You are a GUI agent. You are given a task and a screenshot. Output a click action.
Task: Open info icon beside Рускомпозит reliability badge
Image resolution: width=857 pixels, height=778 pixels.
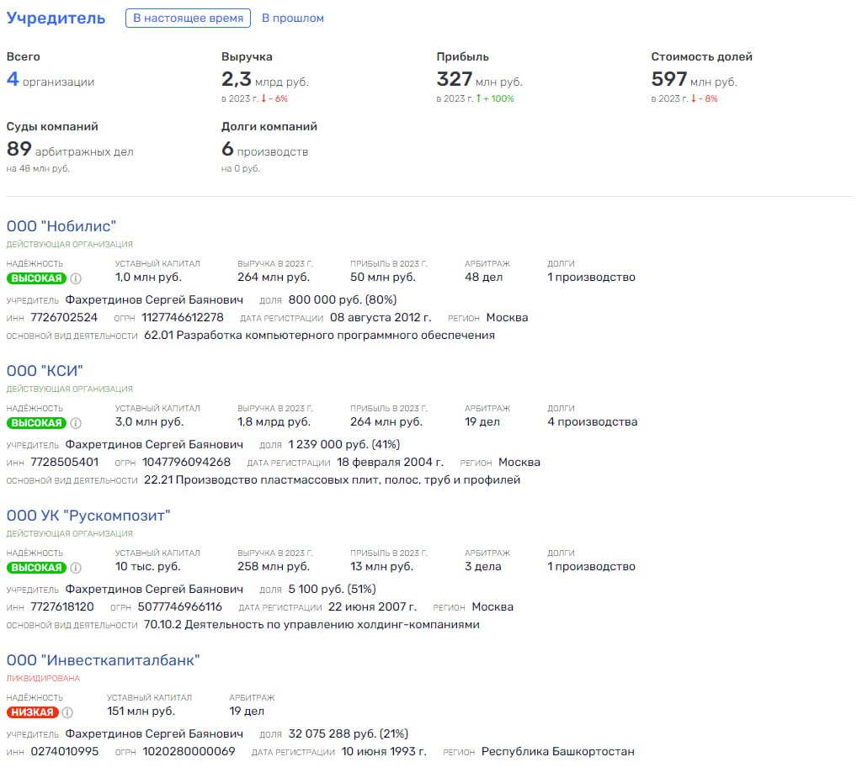click(76, 568)
